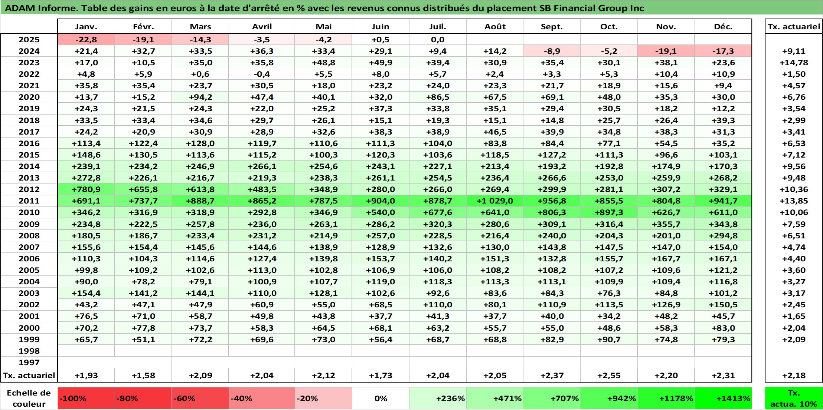Viewport: 823px width, 410px height.
Task: Select the +1178% bright green swatch
Action: [666, 398]
